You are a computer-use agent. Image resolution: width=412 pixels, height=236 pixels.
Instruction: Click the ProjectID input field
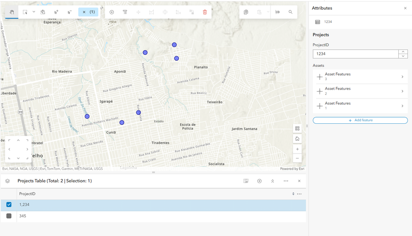pyautogui.click(x=355, y=54)
